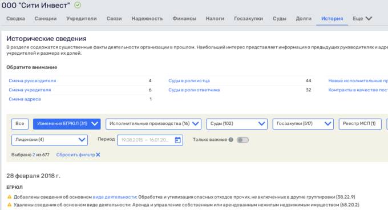Open Смена адреса link
The width and height of the screenshot is (388, 210).
(25, 99)
